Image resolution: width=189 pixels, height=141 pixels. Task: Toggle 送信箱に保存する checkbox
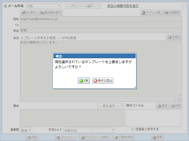[133, 129]
